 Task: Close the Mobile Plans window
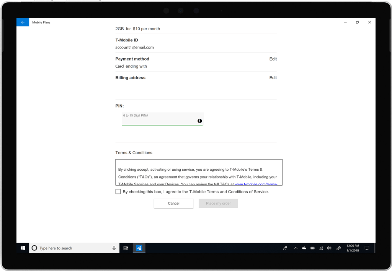(x=369, y=22)
